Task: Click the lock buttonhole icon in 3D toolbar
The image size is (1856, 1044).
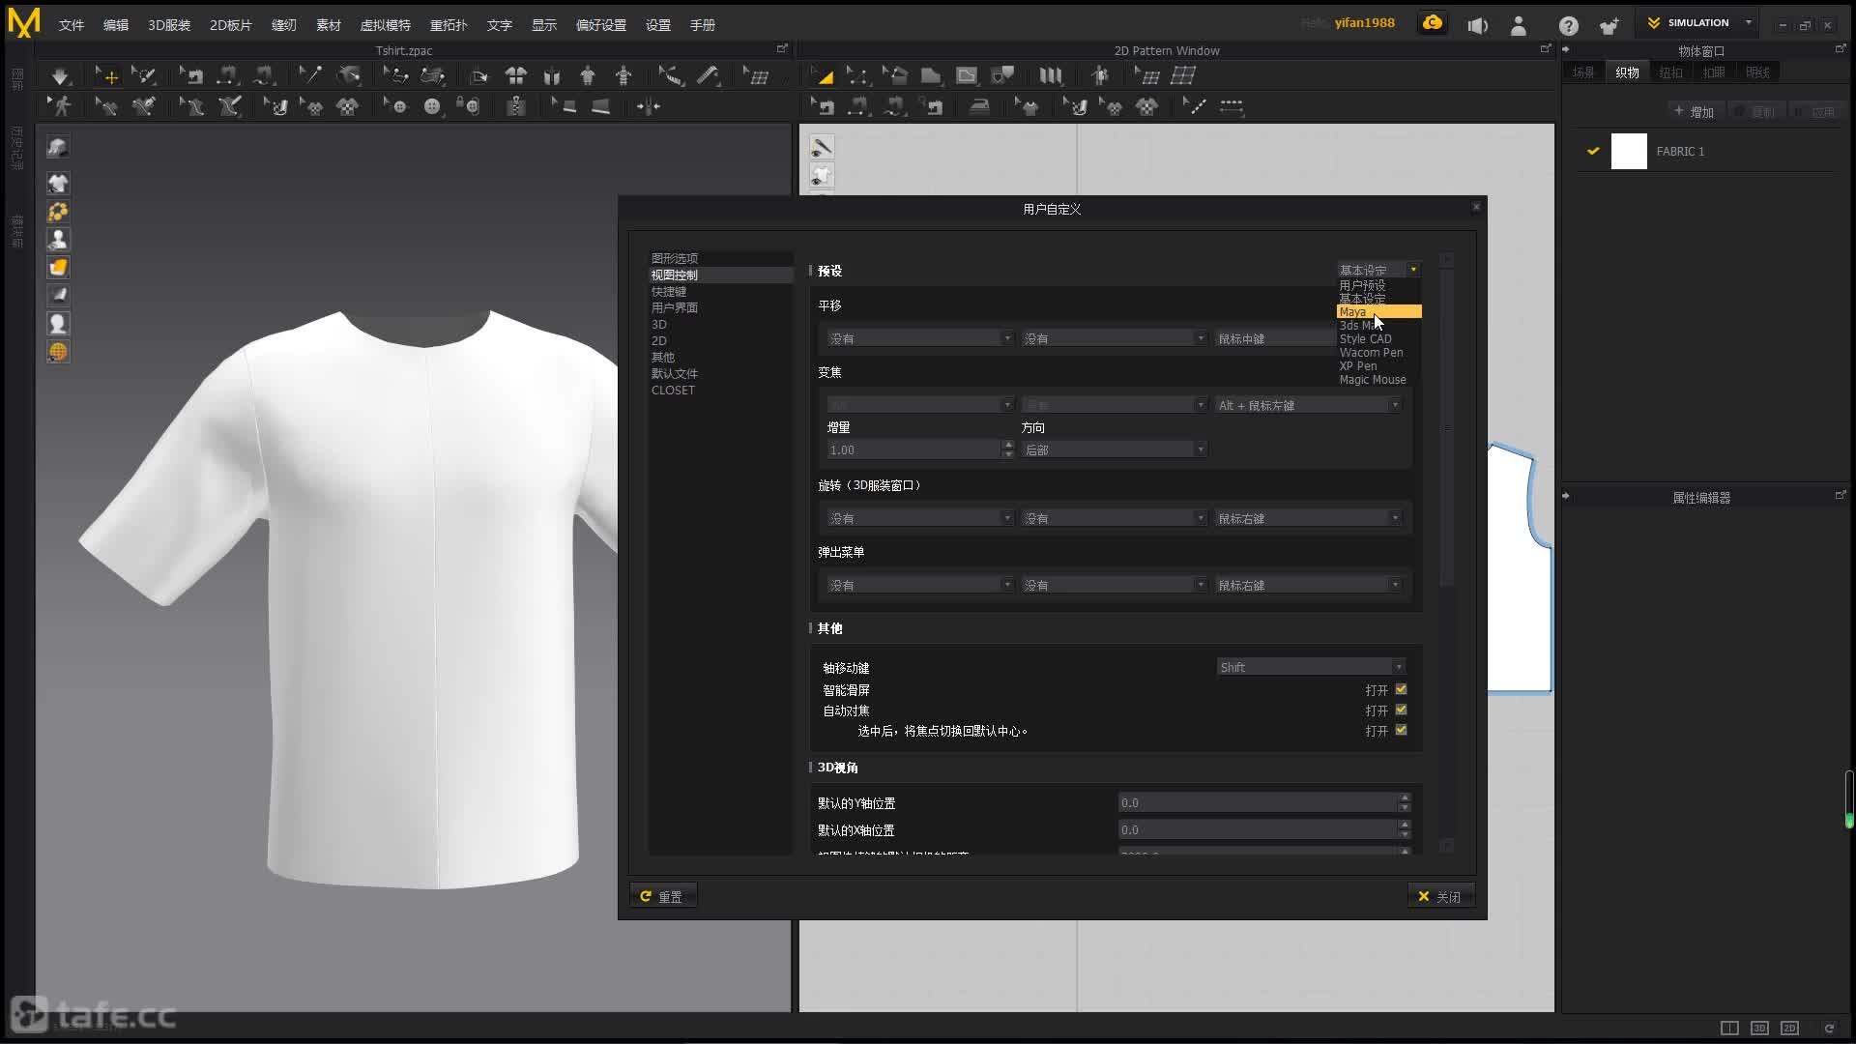Action: pyautogui.click(x=468, y=106)
